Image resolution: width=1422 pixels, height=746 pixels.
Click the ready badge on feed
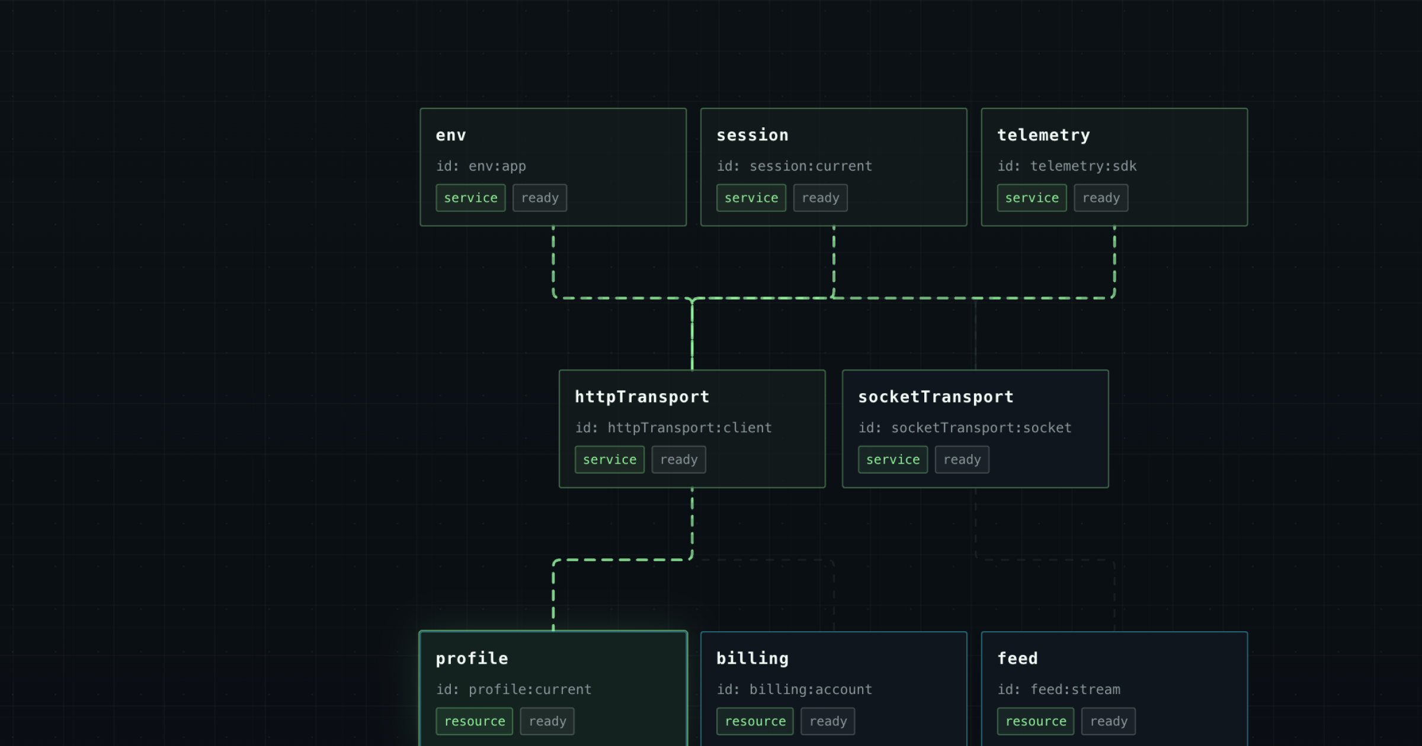pyautogui.click(x=1109, y=721)
